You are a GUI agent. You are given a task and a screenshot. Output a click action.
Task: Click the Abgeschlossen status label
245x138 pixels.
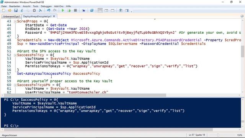9,135
